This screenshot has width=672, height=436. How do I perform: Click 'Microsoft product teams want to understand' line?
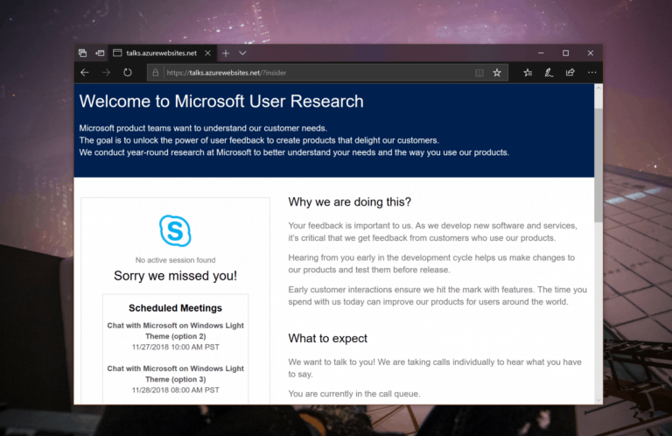pyautogui.click(x=203, y=128)
